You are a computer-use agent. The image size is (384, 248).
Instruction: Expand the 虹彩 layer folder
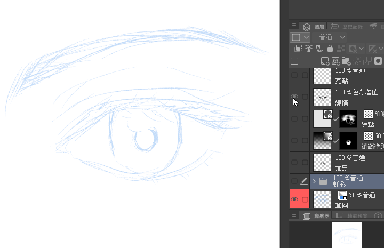pos(314,181)
